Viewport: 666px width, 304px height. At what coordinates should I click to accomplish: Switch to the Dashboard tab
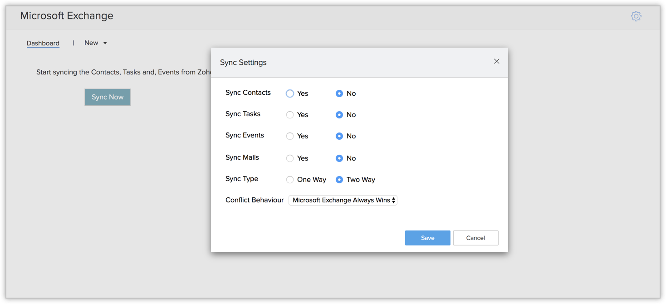43,43
